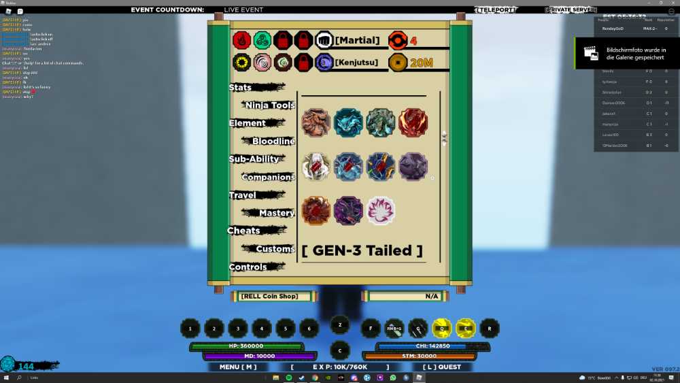Pick the light-blue and red beast in second row

coord(348,167)
